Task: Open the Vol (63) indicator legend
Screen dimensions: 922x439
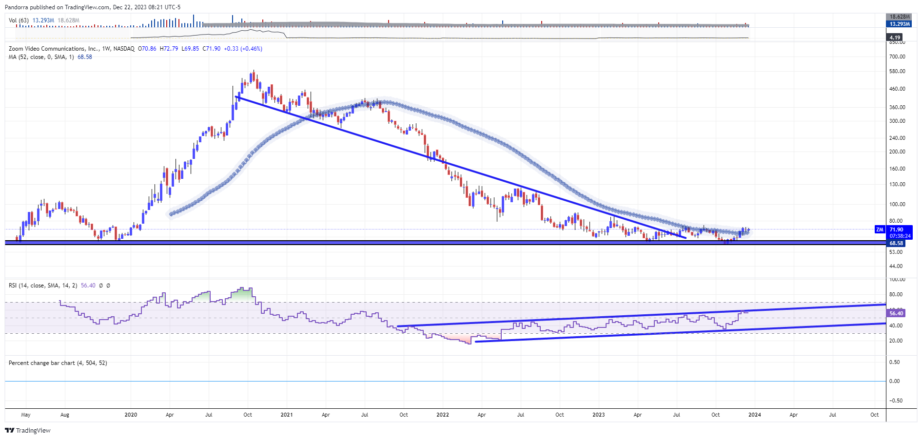Action: (x=19, y=20)
